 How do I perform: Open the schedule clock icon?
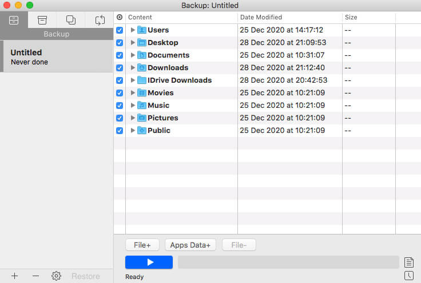click(408, 276)
